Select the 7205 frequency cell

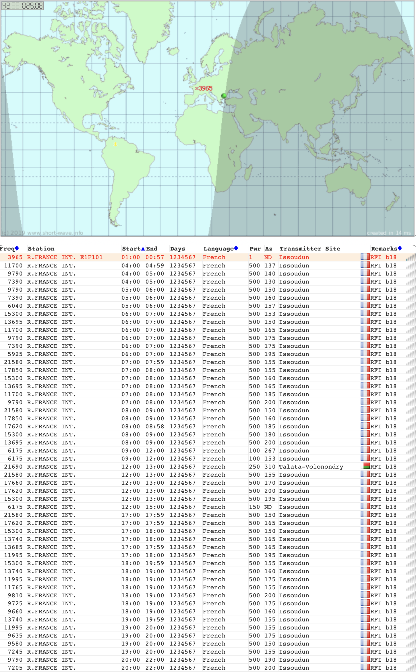[15, 668]
